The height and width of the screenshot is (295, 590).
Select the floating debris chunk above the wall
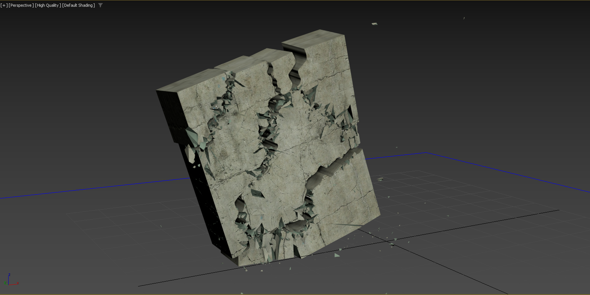tap(374, 24)
